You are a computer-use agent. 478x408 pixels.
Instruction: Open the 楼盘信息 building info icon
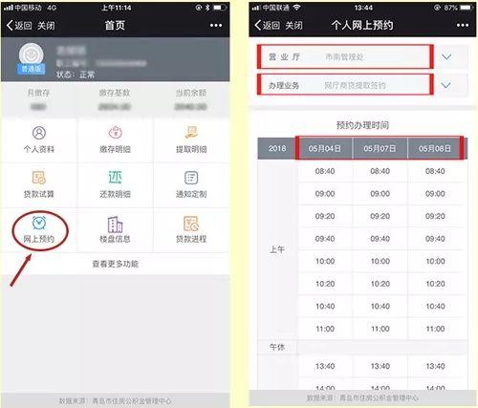click(x=115, y=225)
